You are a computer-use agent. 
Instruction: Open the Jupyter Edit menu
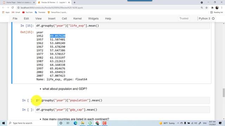click(x=26, y=19)
